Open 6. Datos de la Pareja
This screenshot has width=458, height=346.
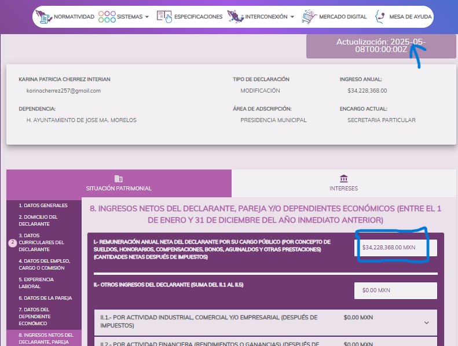pyautogui.click(x=45, y=298)
